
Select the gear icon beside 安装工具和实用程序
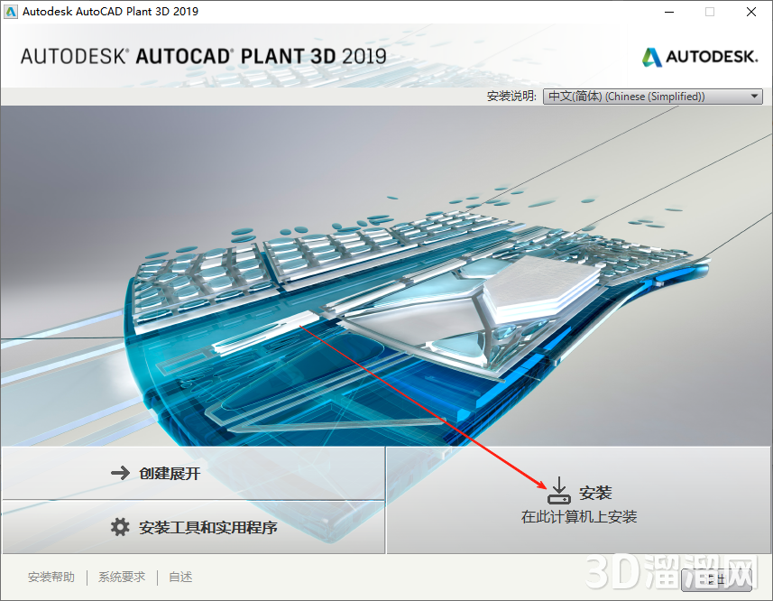pos(121,527)
